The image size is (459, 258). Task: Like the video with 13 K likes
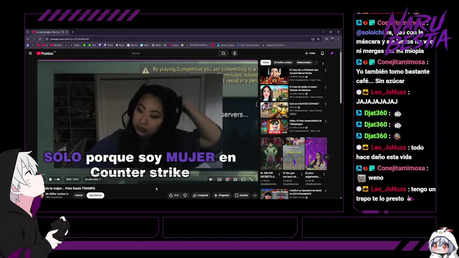pos(174,195)
